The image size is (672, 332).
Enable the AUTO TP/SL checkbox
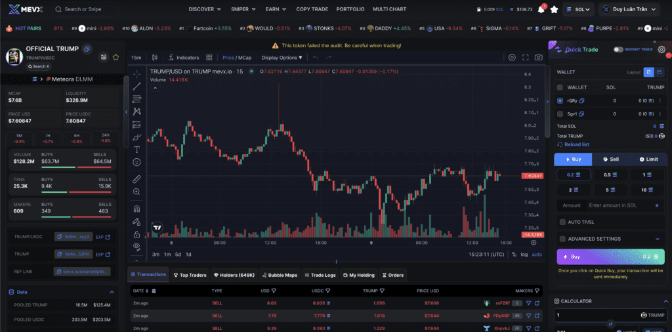coord(562,222)
